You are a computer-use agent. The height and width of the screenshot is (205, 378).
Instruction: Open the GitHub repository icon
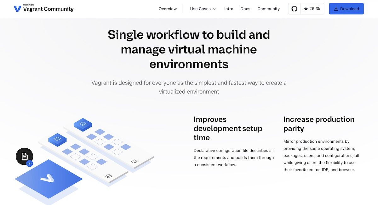click(x=294, y=9)
